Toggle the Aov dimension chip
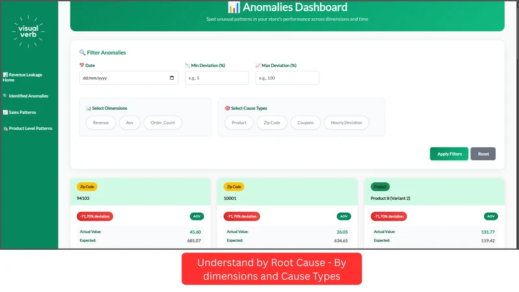This screenshot has height=292, width=519. pyautogui.click(x=130, y=123)
